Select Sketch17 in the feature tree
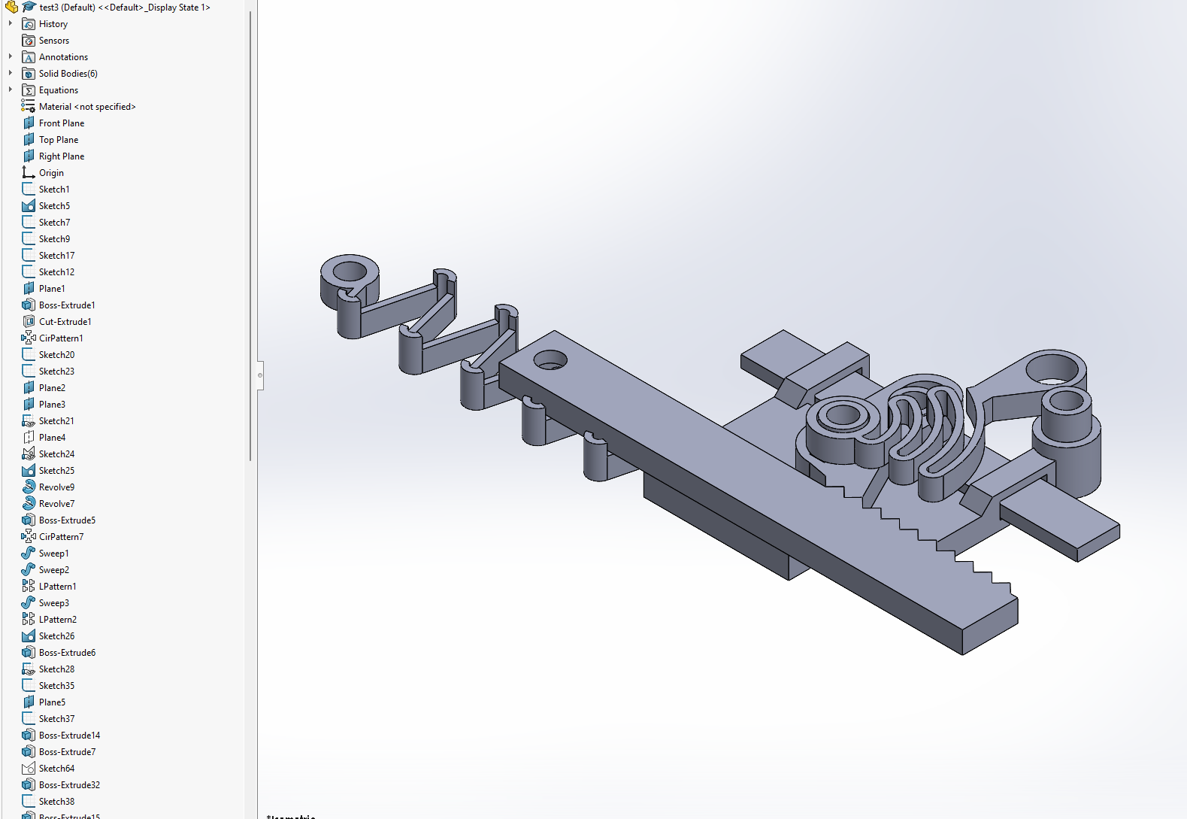The height and width of the screenshot is (819, 1187). (x=56, y=256)
